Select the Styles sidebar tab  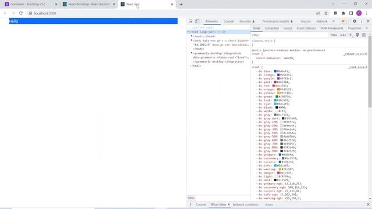point(256,28)
